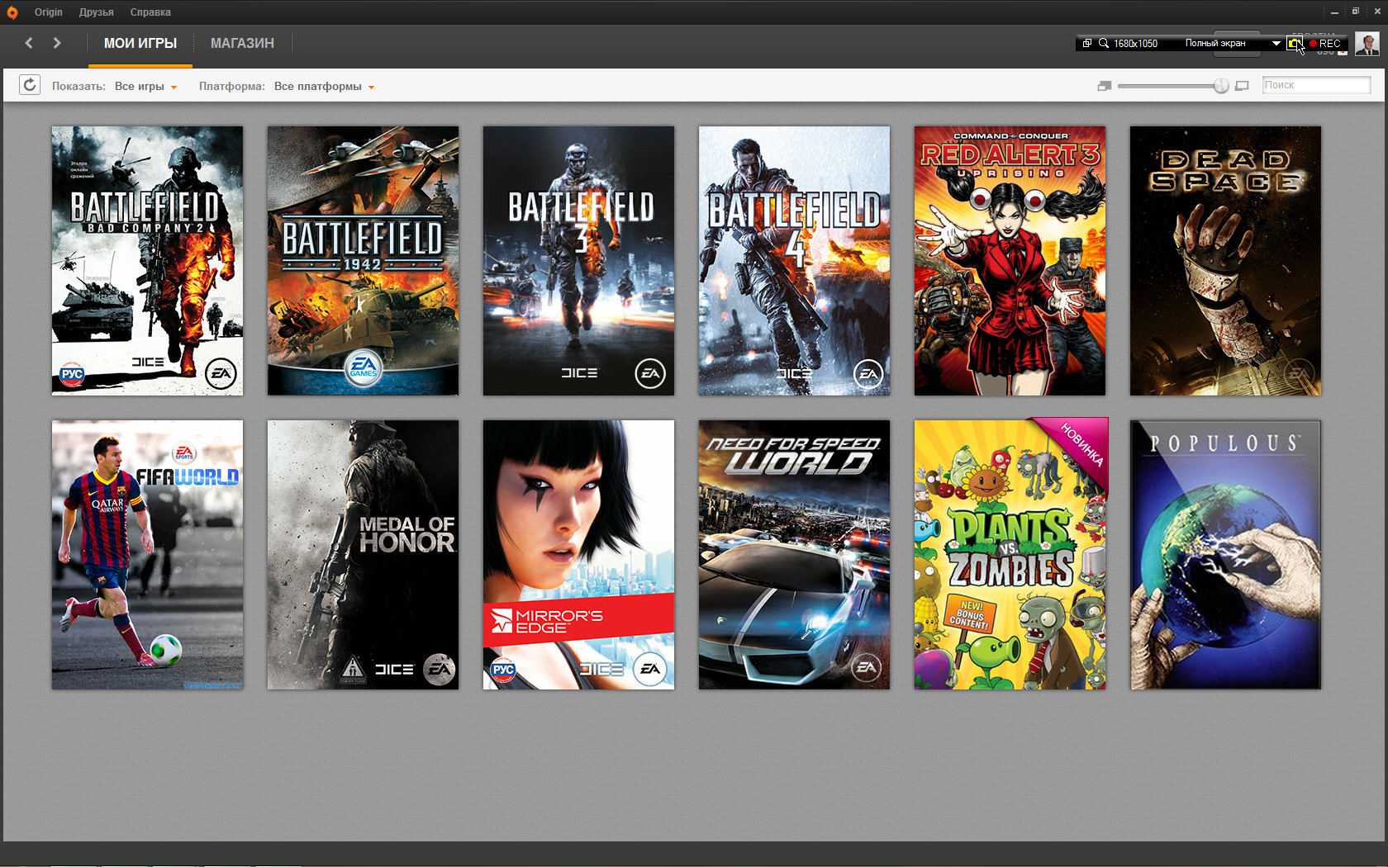Expand the Полный экран recorder dropdown
Screen dimensions: 1388x867
(x=1276, y=43)
